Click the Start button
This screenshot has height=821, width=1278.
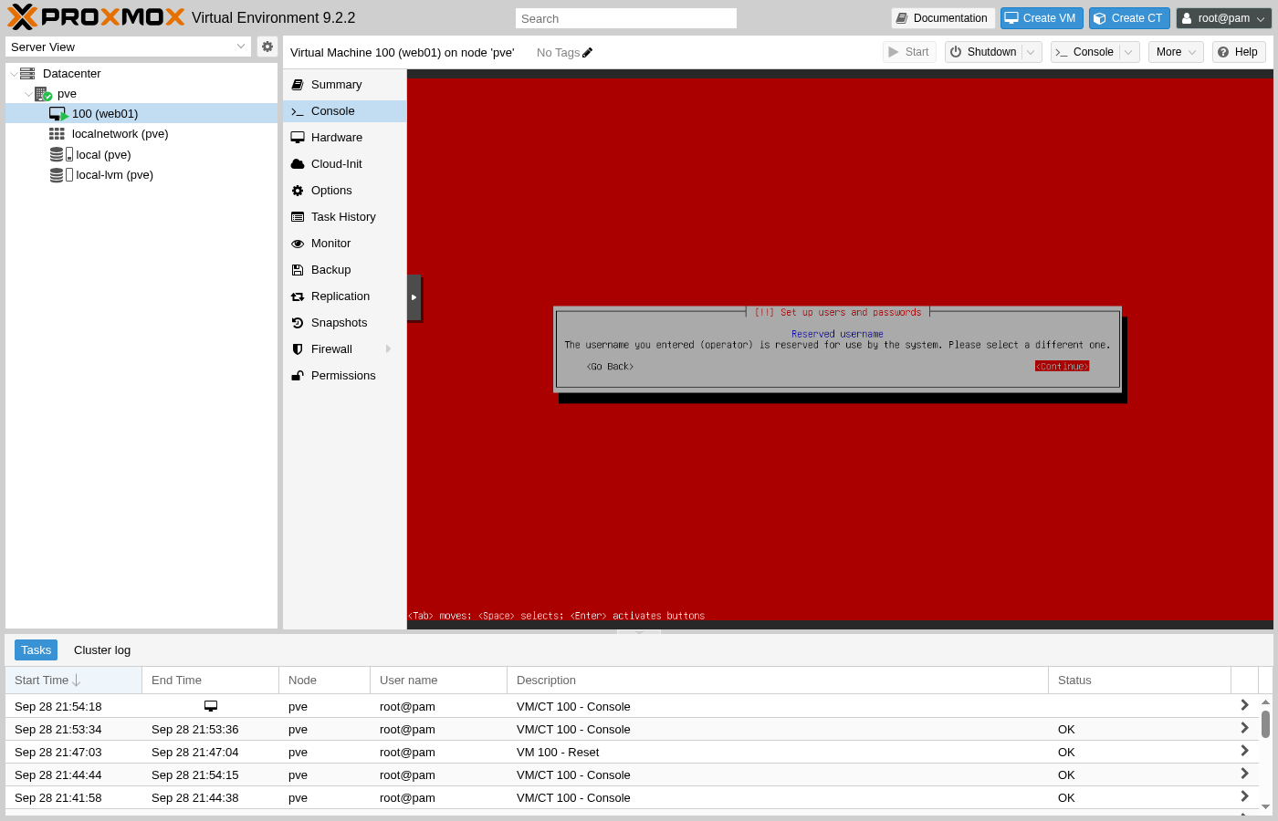(909, 52)
